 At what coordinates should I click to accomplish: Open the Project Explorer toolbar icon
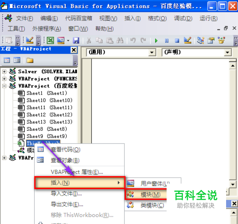200,40
